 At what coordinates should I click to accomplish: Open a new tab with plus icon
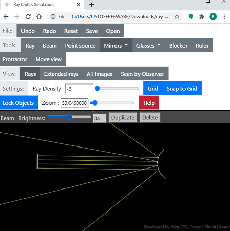click(x=91, y=5)
